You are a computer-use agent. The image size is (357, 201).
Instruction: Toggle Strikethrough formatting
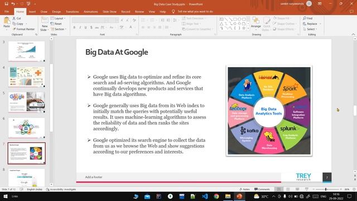97,27
